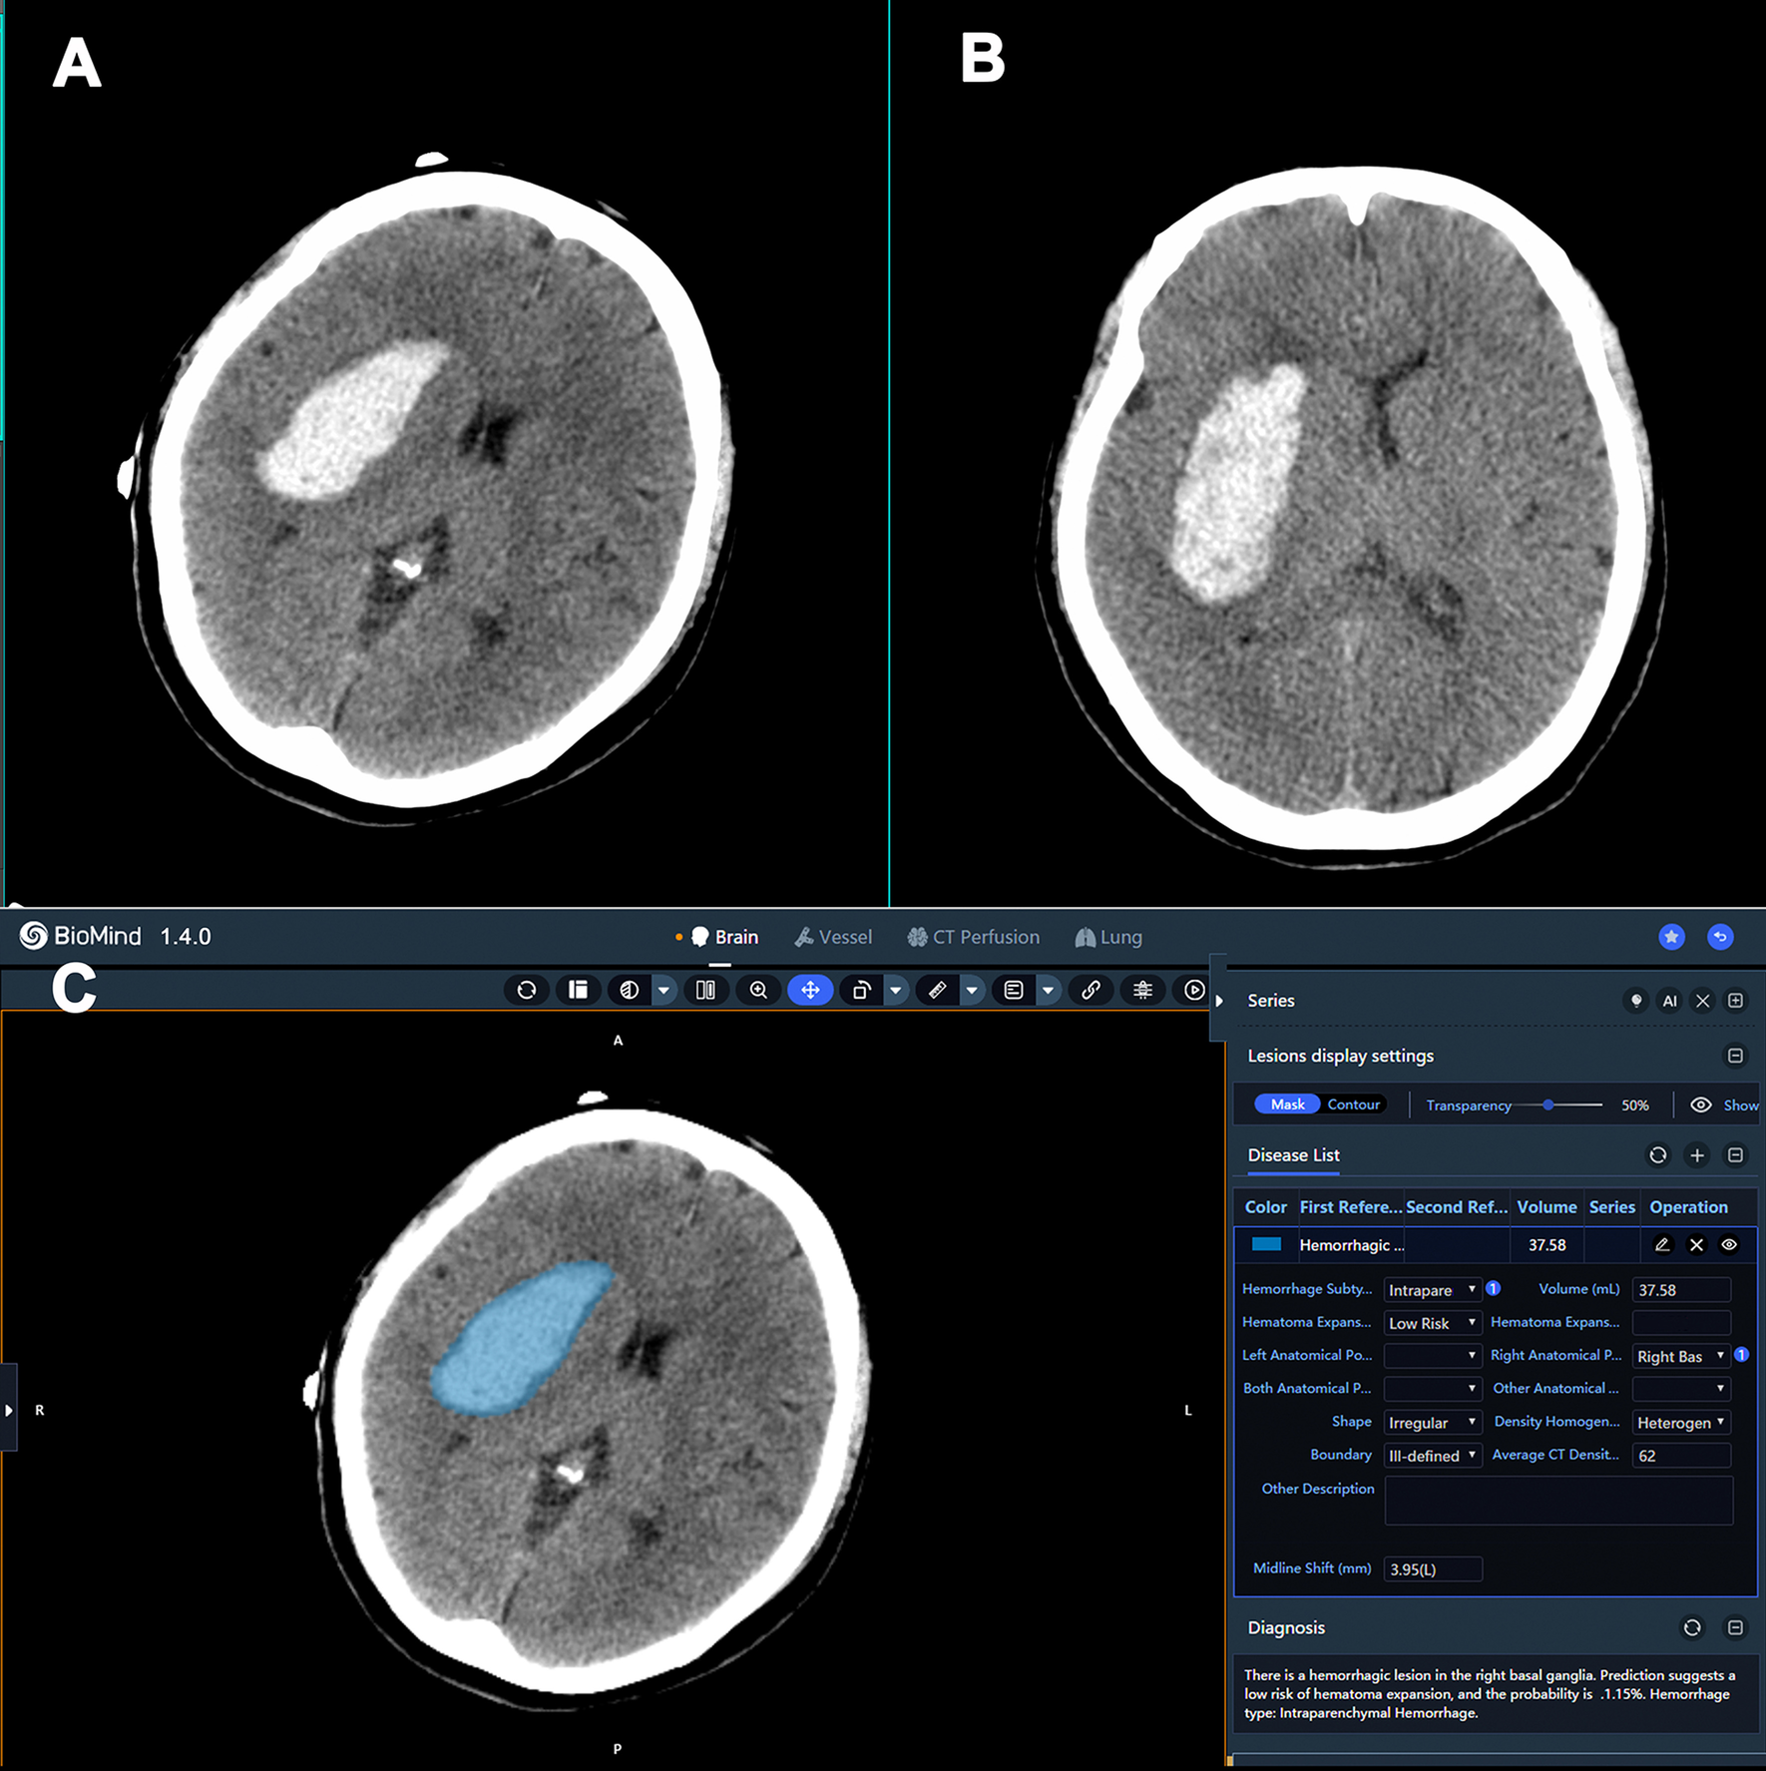This screenshot has width=1766, height=1771.
Task: Add a new disease entry with plus icon
Action: (x=1697, y=1155)
